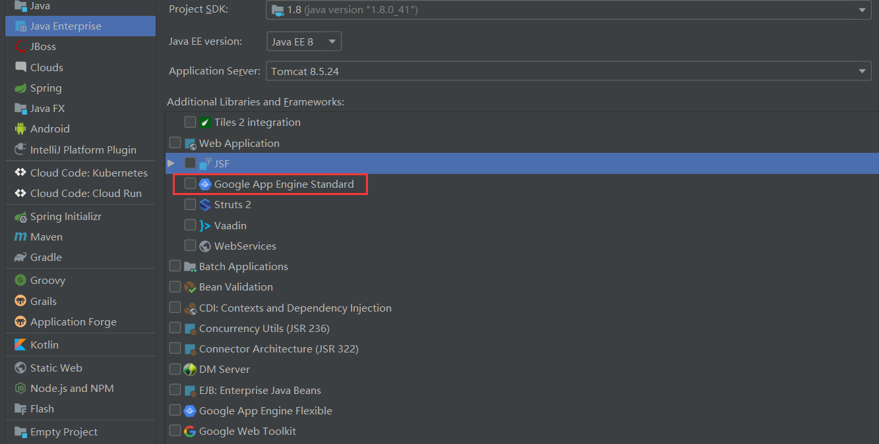This screenshot has width=879, height=444.
Task: Open the Application Server dropdown
Action: click(569, 71)
